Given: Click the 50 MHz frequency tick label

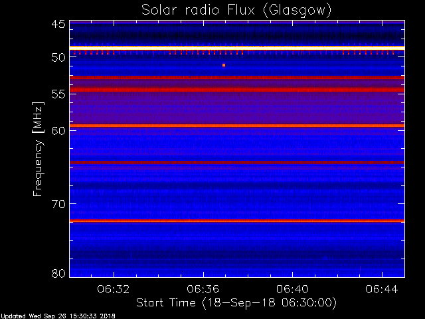Looking at the screenshot, I should (x=58, y=57).
